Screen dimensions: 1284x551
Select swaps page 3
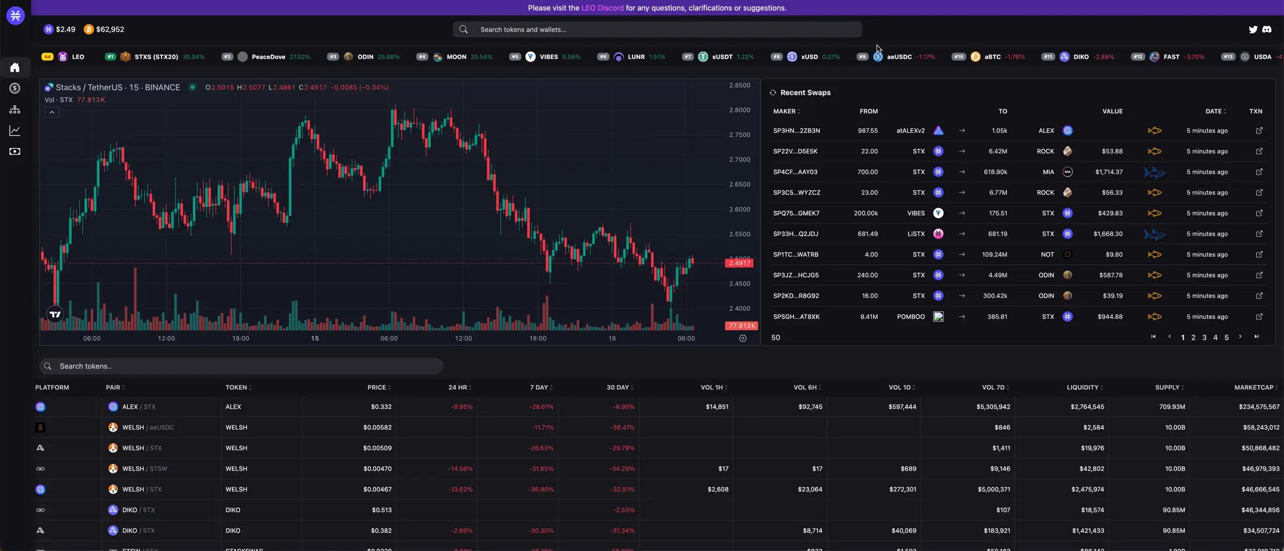click(x=1204, y=338)
